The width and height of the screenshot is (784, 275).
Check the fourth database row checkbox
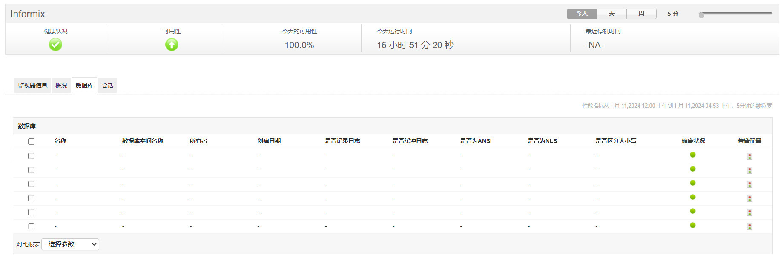(x=31, y=198)
